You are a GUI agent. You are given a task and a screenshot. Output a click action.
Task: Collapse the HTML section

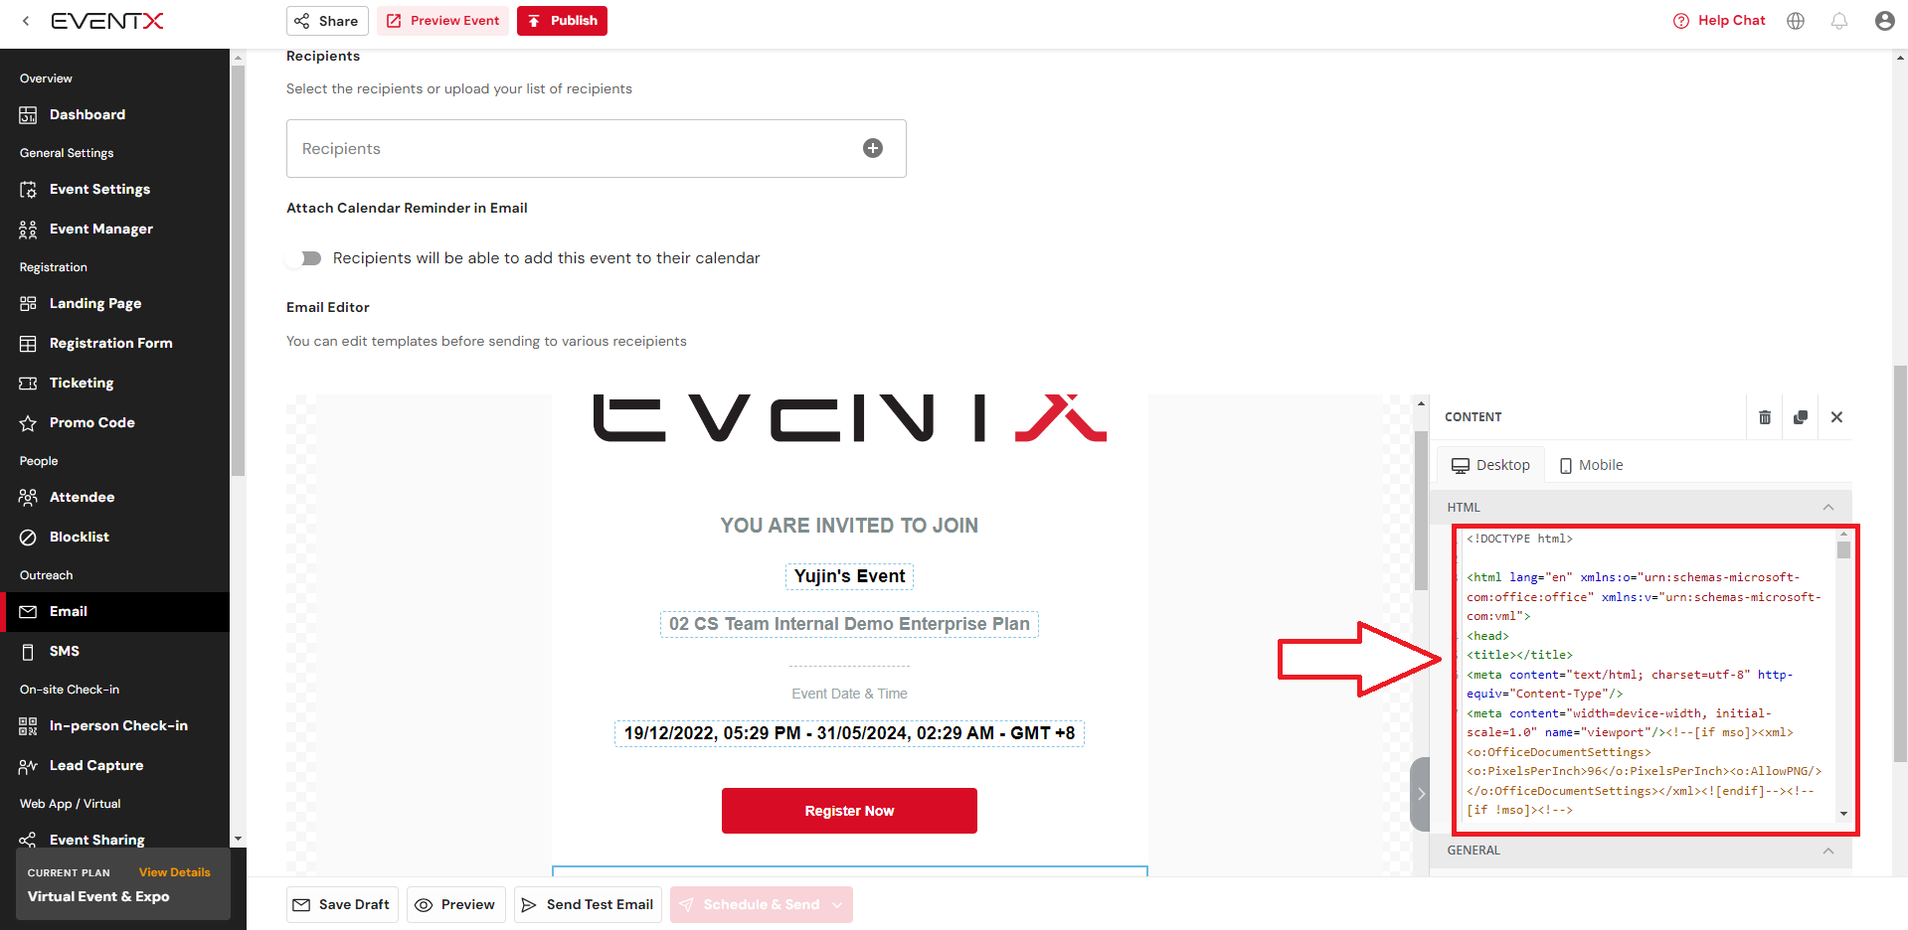1827,508
